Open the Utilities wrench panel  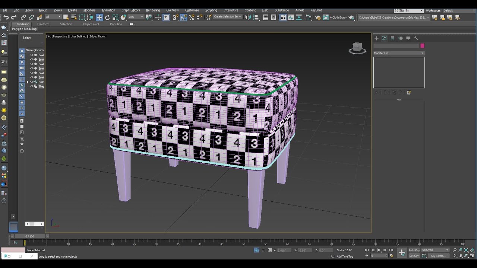(x=417, y=38)
